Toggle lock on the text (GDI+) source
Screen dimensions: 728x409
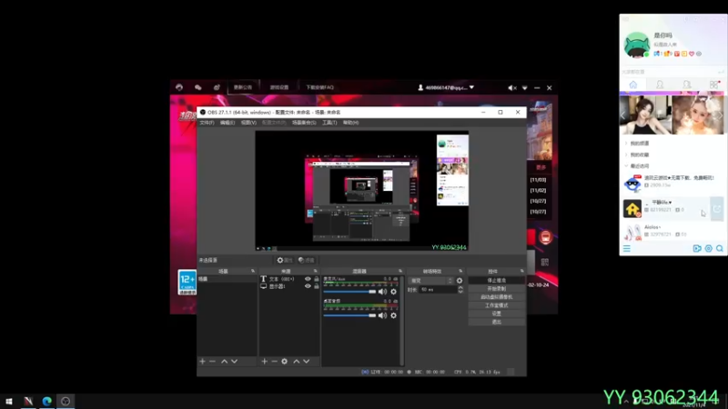316,279
